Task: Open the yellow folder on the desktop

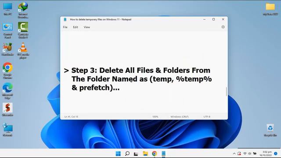Action: pyautogui.click(x=270, y=9)
